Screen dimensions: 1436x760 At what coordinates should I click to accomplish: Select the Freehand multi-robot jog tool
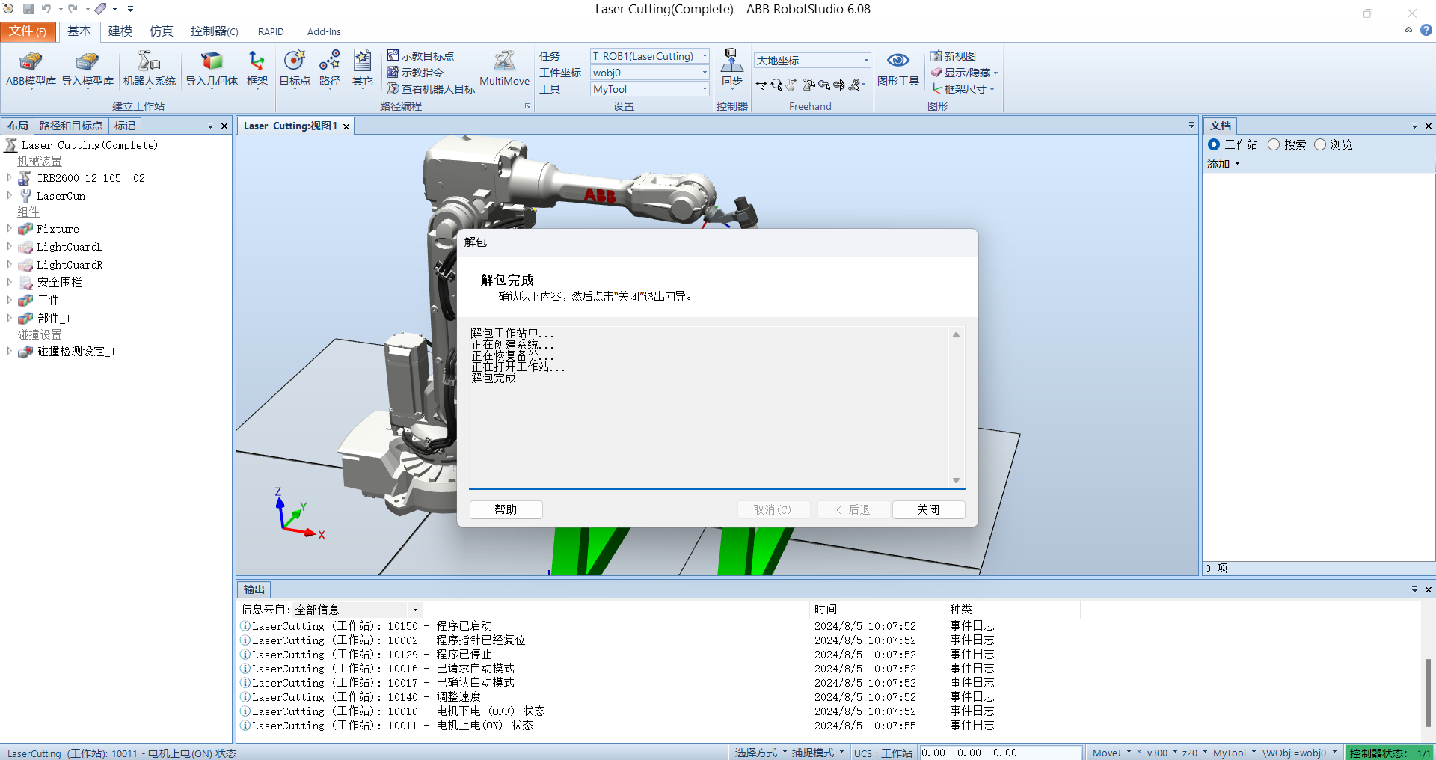[857, 85]
